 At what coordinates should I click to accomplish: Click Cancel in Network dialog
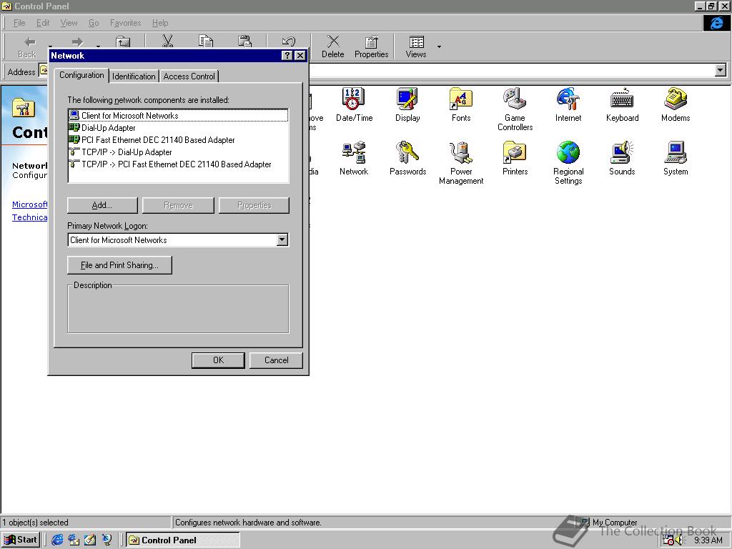pos(276,360)
